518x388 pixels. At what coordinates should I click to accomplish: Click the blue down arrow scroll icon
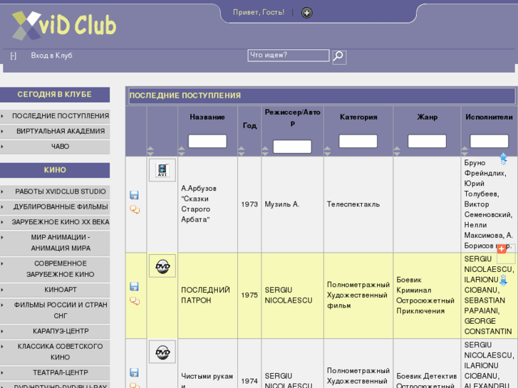[x=503, y=280]
